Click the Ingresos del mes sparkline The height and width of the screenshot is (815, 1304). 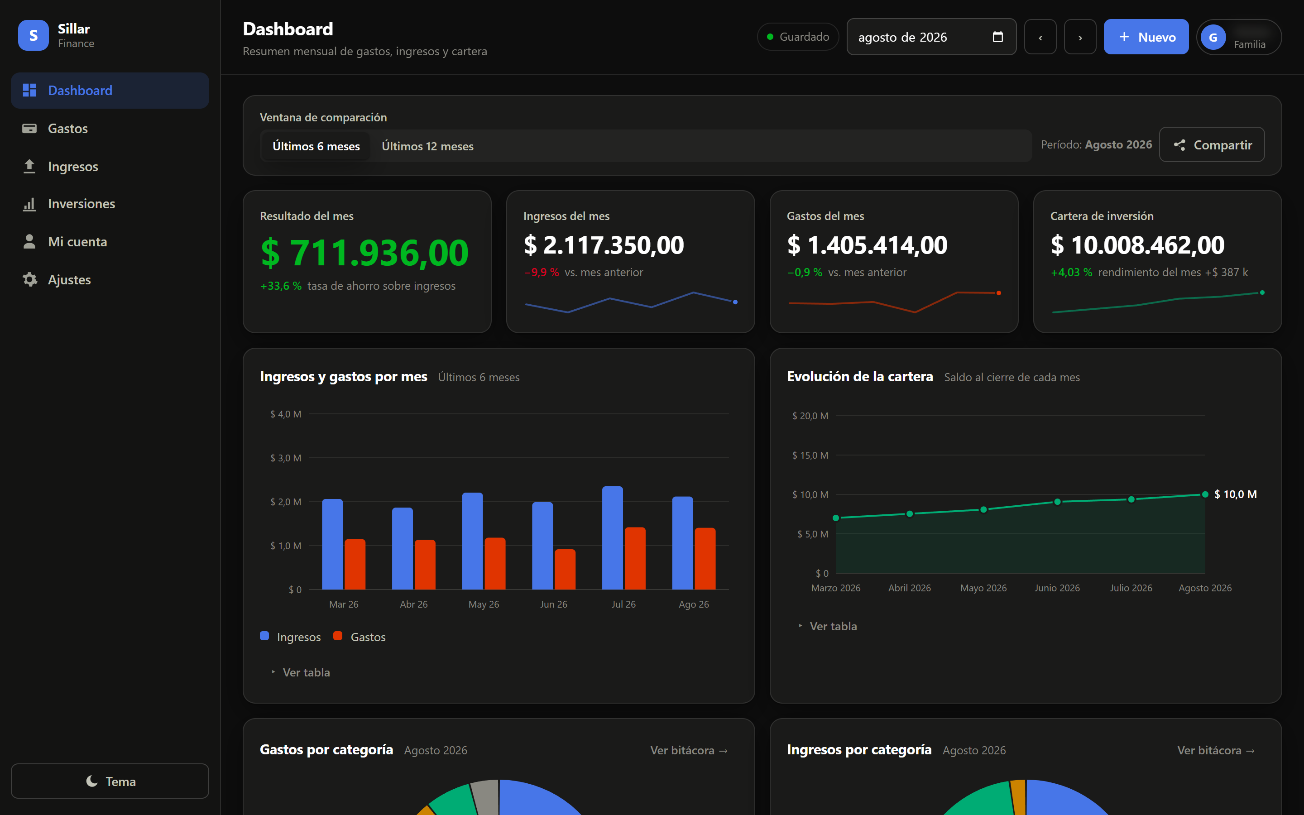coord(631,302)
